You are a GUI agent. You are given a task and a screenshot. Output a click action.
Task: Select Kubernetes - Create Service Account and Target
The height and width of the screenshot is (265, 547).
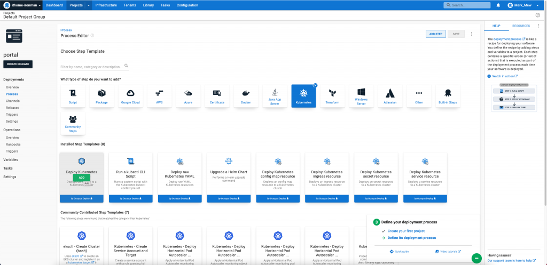click(131, 246)
